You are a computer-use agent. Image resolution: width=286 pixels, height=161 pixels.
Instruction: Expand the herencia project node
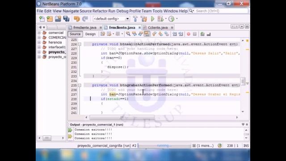point(39,42)
